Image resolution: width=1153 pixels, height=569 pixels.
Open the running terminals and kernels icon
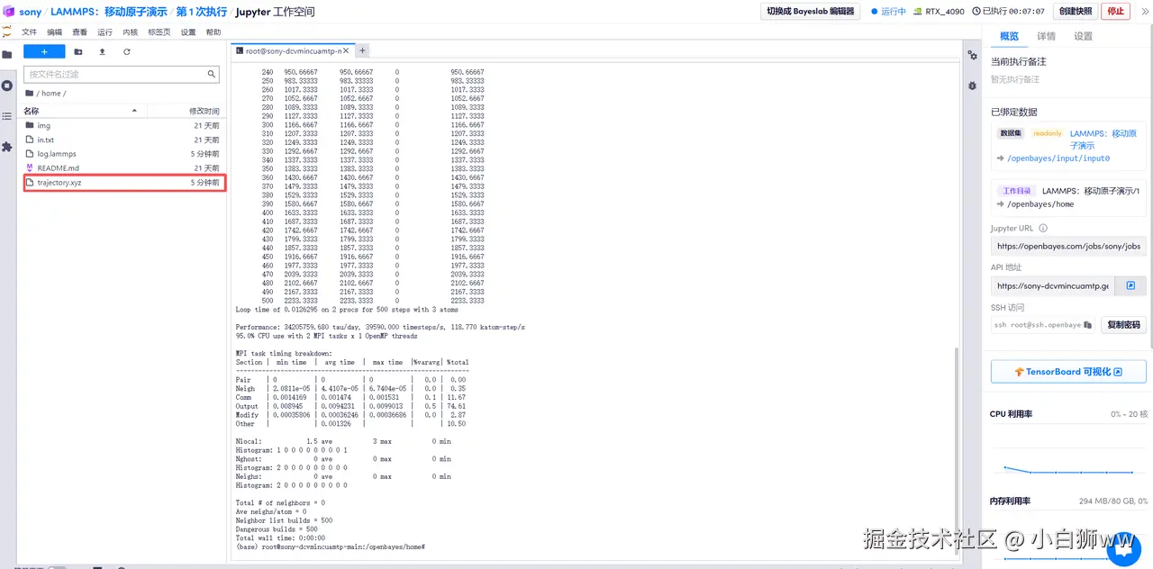7,86
